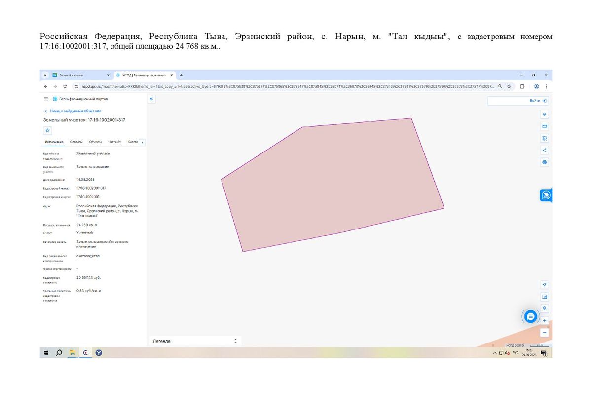Viewport: 592px width, 419px height.
Task: Click the Назад к найденным объектам link
Action: (73, 111)
